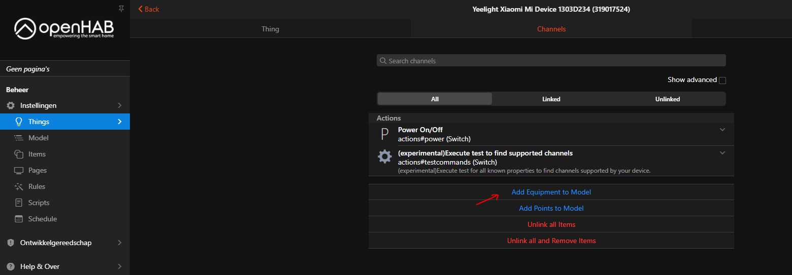Click the Instellingen gear icon
Viewport: 792px width, 275px height.
pos(11,105)
